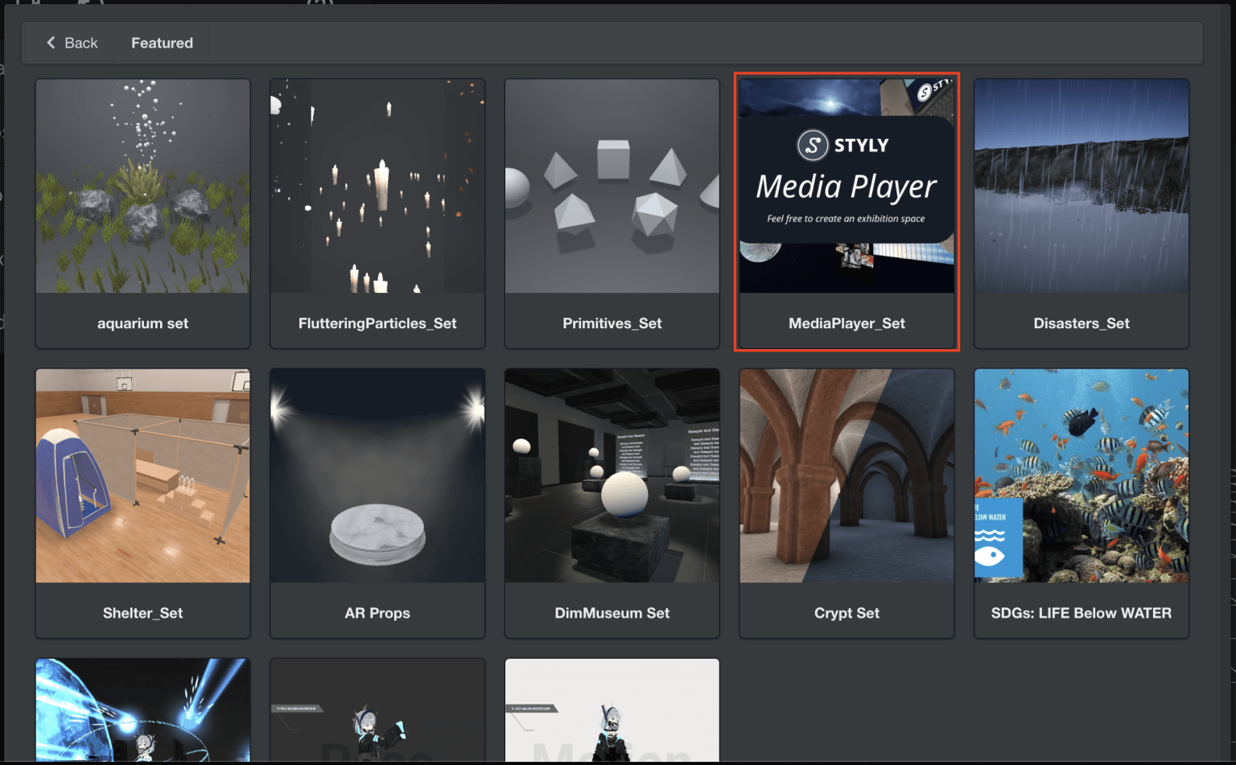The image size is (1236, 765).
Task: Open the AR Props asset
Action: (x=377, y=475)
